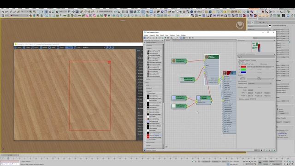Open Select by Name dialog

[x=34, y=12]
